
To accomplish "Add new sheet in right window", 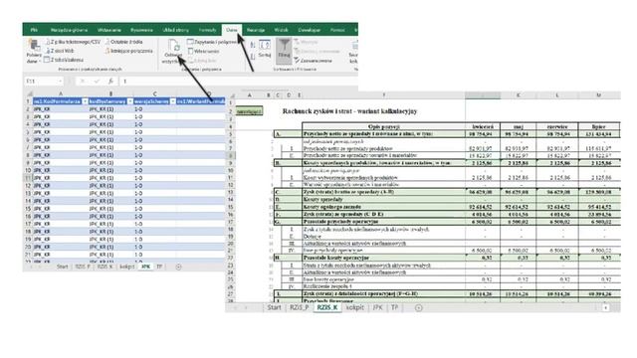I will pos(418,307).
